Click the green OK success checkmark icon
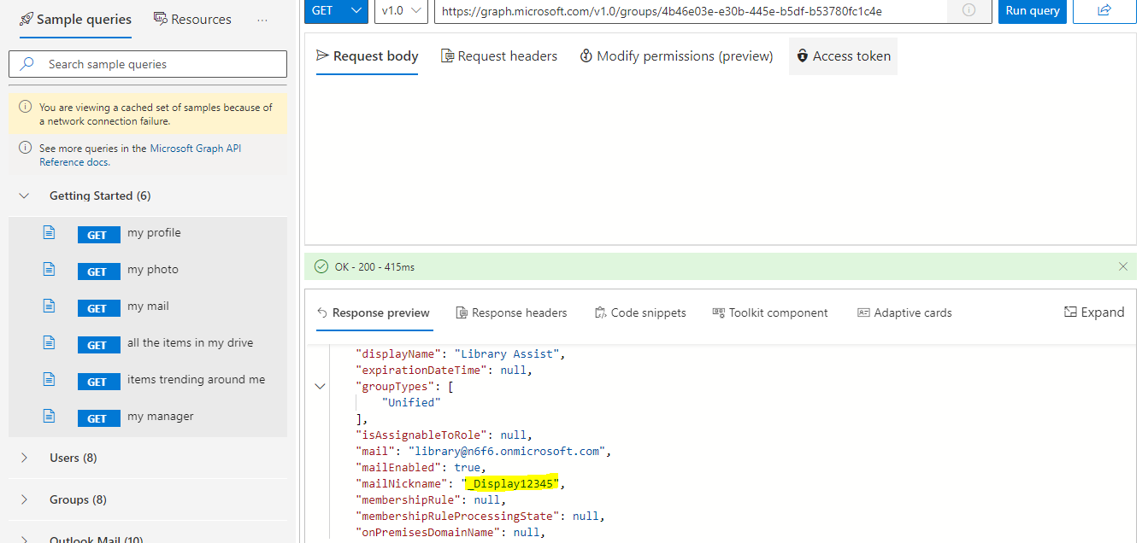The width and height of the screenshot is (1148, 543). point(321,267)
